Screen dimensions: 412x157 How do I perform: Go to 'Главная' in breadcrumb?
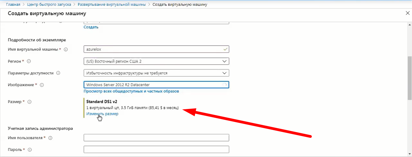tap(13, 5)
